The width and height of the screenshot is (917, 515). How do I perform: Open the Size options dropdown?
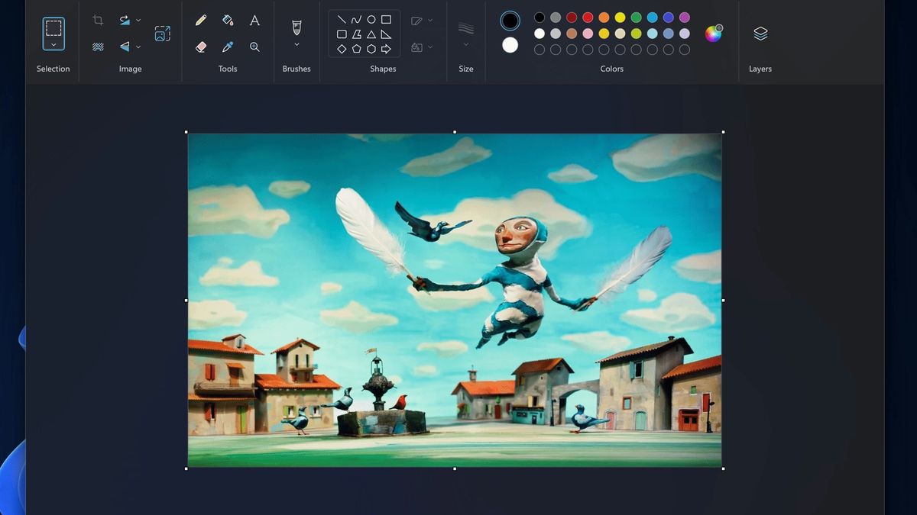pyautogui.click(x=466, y=43)
